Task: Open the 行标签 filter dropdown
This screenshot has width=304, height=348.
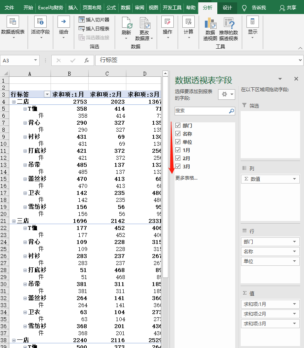Action: click(x=47, y=94)
